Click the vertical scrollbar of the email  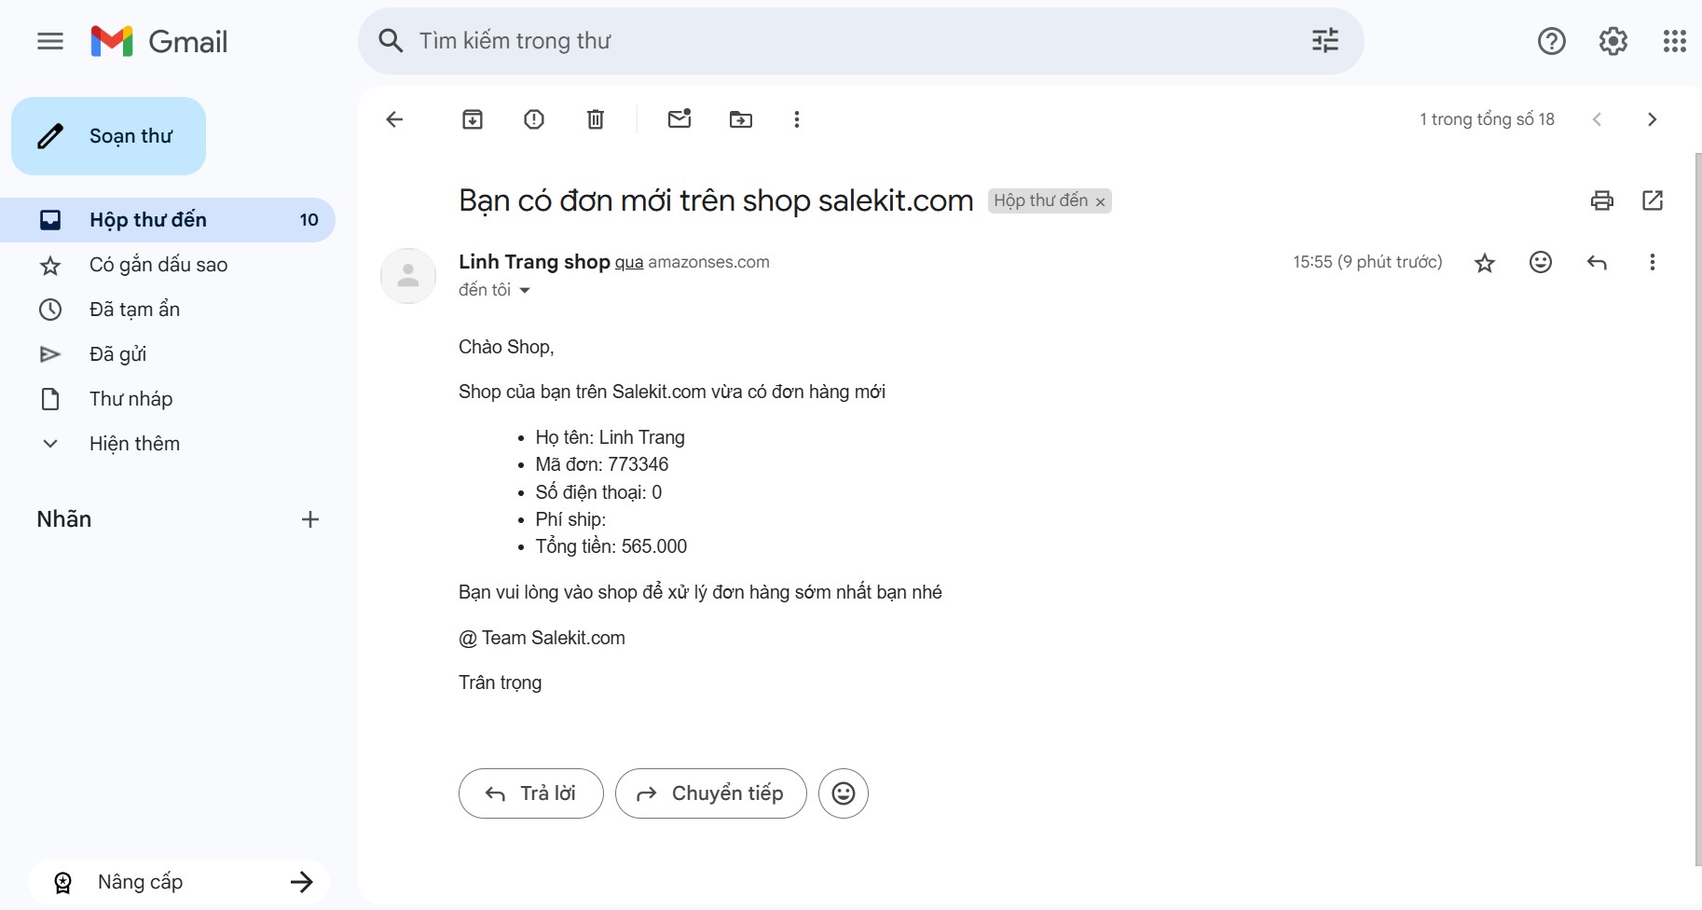click(x=1697, y=509)
